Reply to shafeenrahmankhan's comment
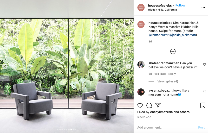This screenshot has height=133, width=208. point(172,74)
